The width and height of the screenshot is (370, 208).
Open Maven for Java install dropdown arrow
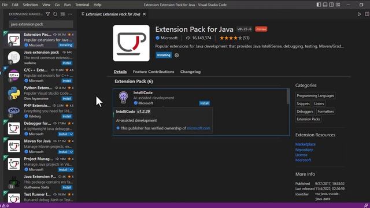(71, 152)
